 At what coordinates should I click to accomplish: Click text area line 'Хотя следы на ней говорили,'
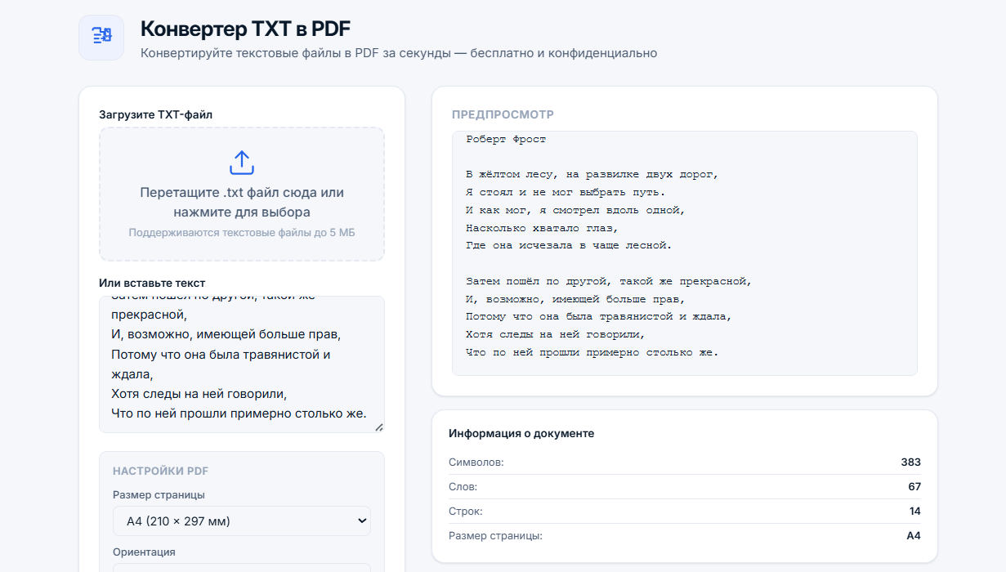coord(200,394)
